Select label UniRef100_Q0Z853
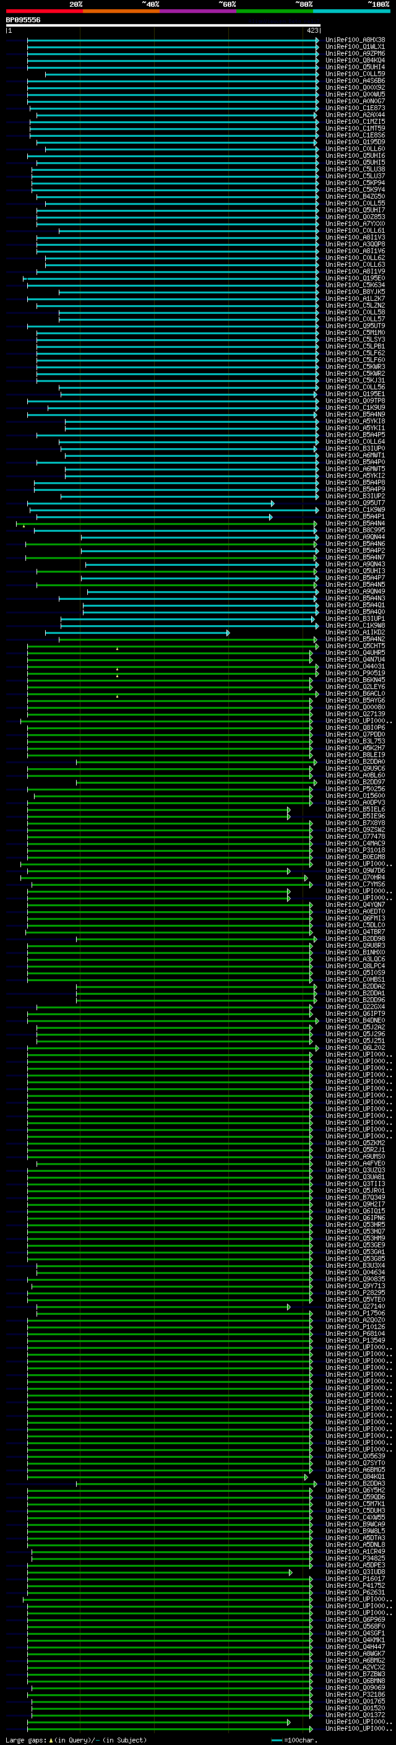396x1745 pixels. [x=355, y=217]
